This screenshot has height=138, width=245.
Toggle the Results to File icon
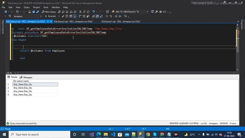(101, 16)
